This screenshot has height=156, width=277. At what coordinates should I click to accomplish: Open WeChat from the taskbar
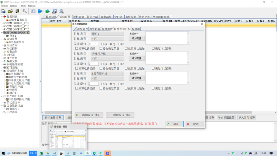101,153
